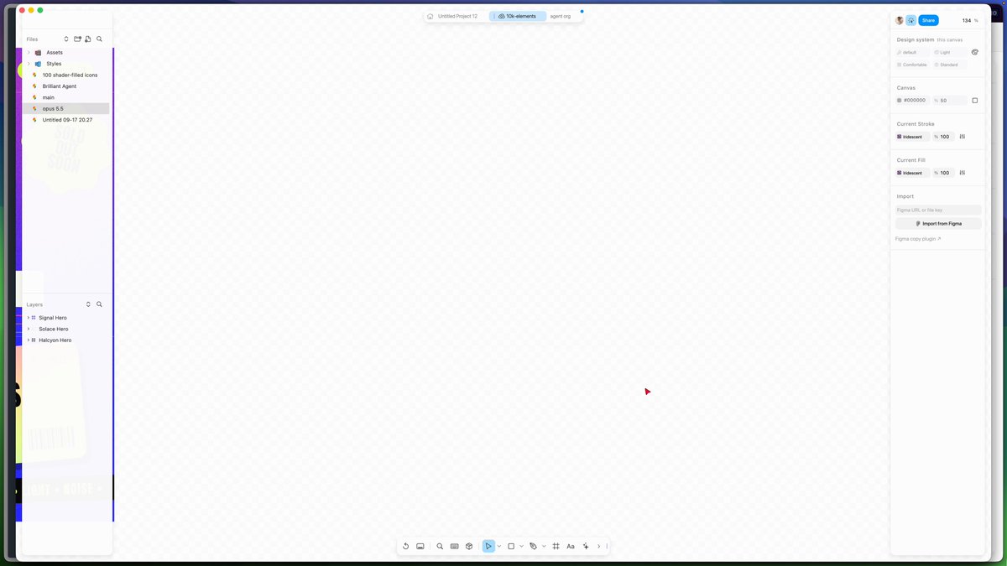Expand the Signal Hero layer

pyautogui.click(x=29, y=318)
